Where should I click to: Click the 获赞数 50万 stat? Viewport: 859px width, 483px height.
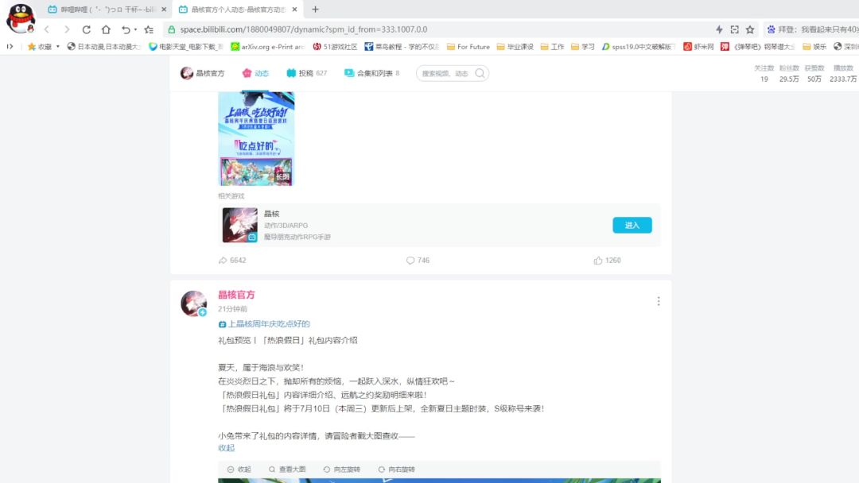coord(814,74)
